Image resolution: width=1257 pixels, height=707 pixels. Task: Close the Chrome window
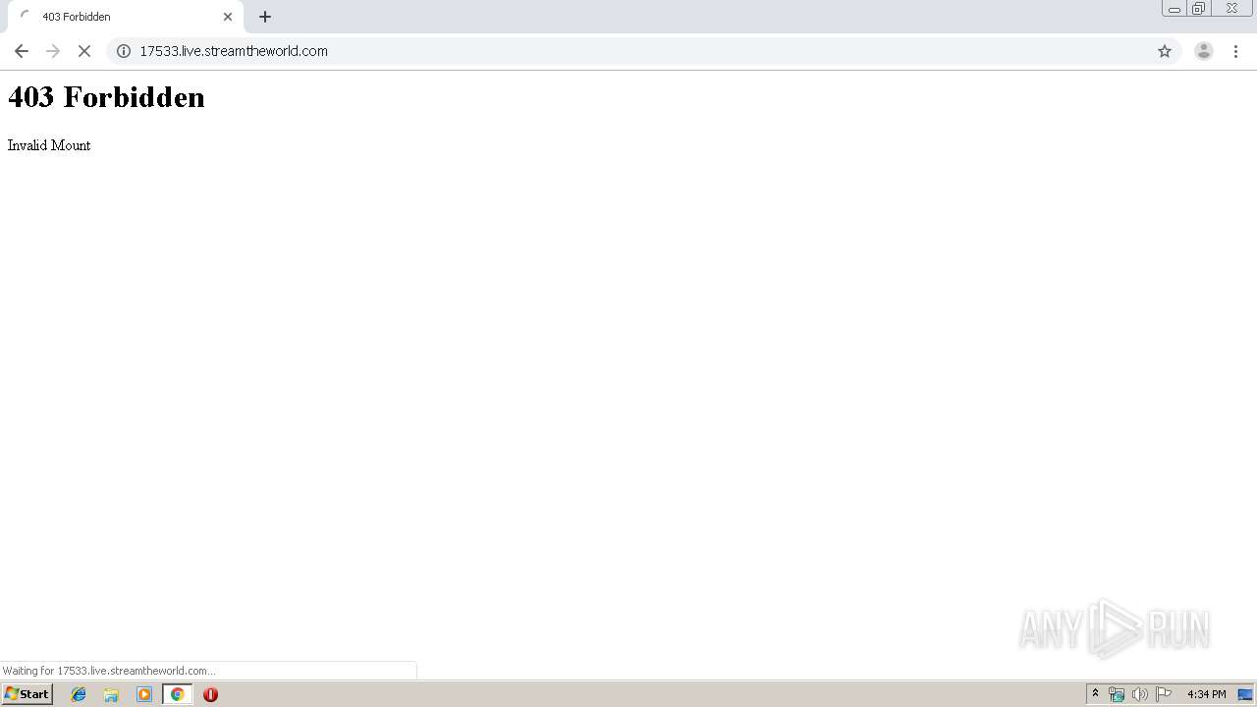click(1231, 9)
